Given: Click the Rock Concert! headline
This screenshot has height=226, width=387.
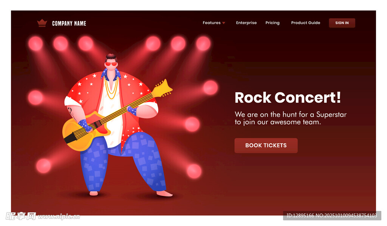Looking at the screenshot, I should click(x=288, y=98).
